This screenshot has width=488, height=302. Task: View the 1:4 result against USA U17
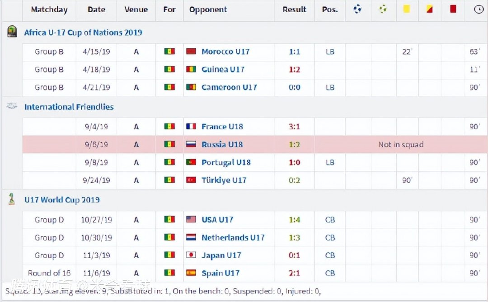tap(294, 220)
